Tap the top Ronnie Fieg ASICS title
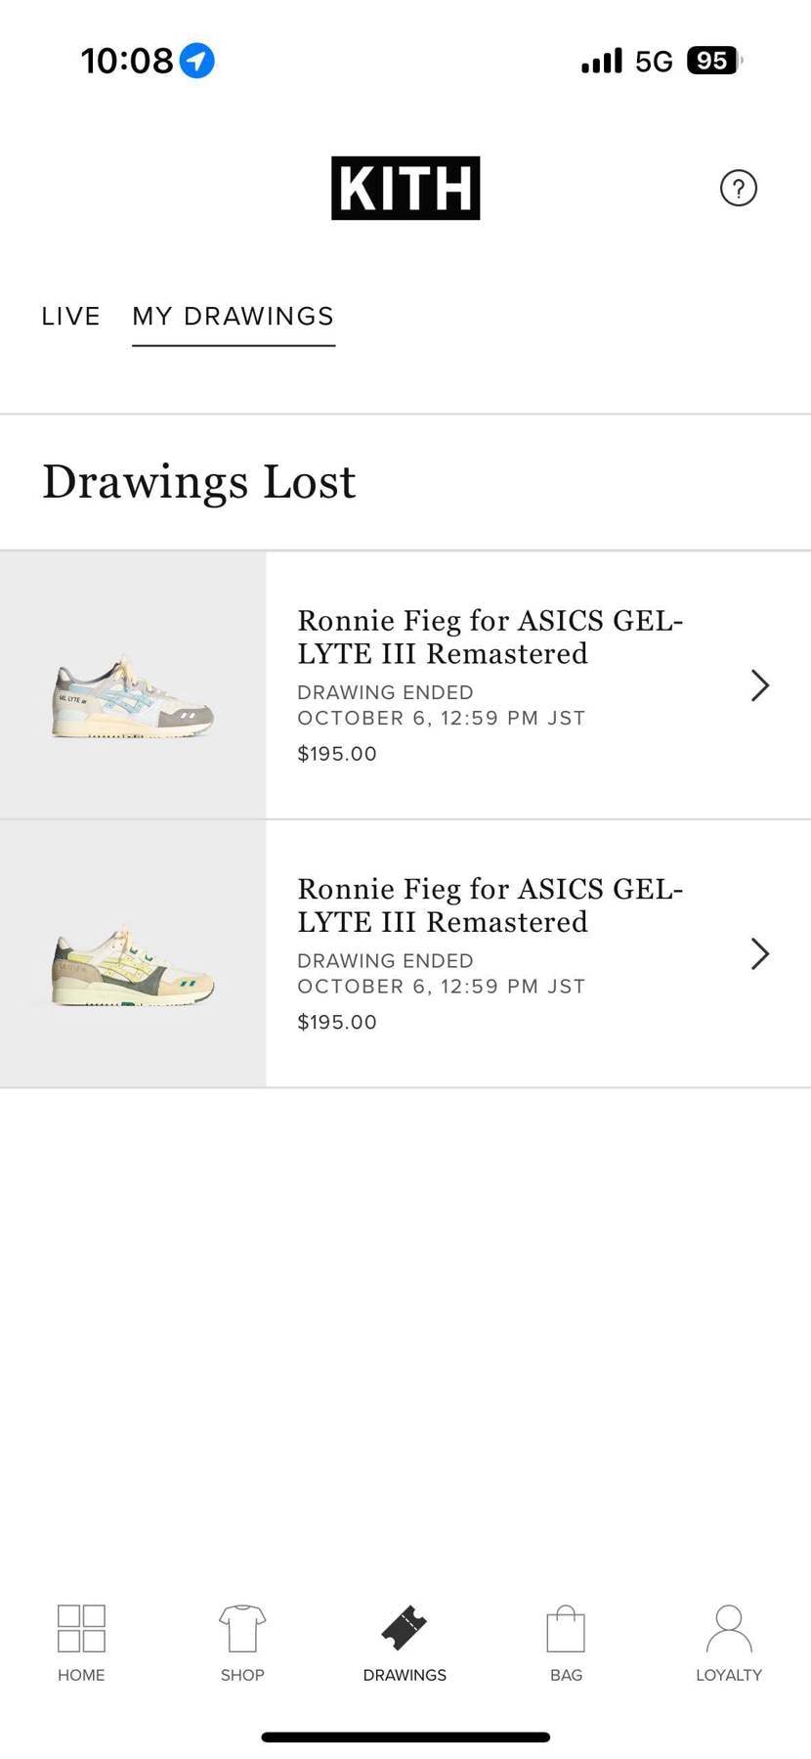This screenshot has height=1759, width=811. [x=490, y=637]
